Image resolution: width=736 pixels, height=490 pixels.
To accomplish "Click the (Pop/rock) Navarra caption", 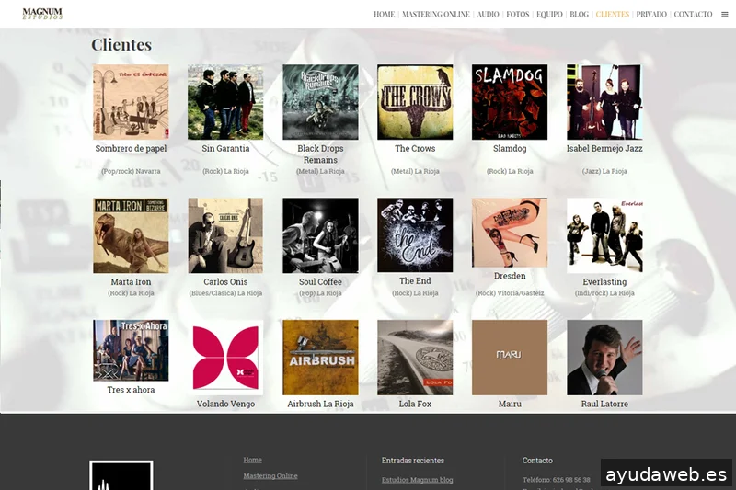I will (131, 171).
